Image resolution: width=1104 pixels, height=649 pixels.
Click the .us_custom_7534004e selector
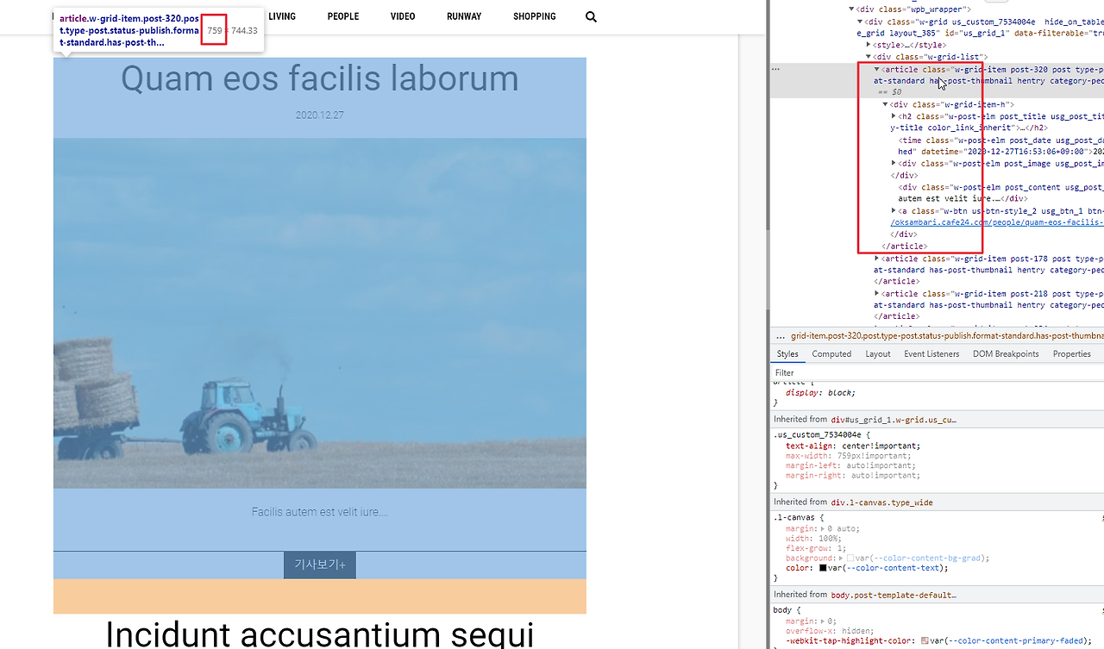click(x=819, y=435)
